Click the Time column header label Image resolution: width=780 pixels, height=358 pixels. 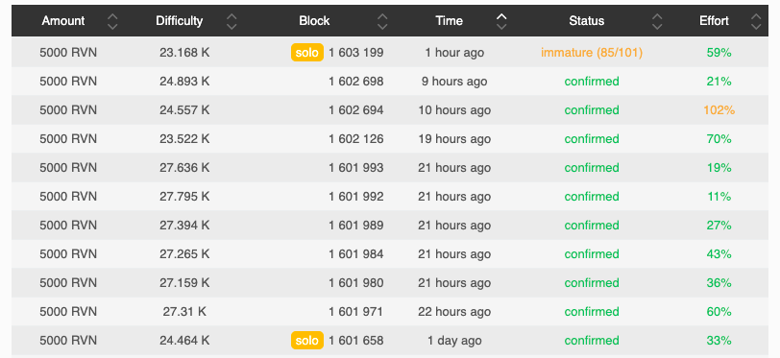tap(450, 21)
